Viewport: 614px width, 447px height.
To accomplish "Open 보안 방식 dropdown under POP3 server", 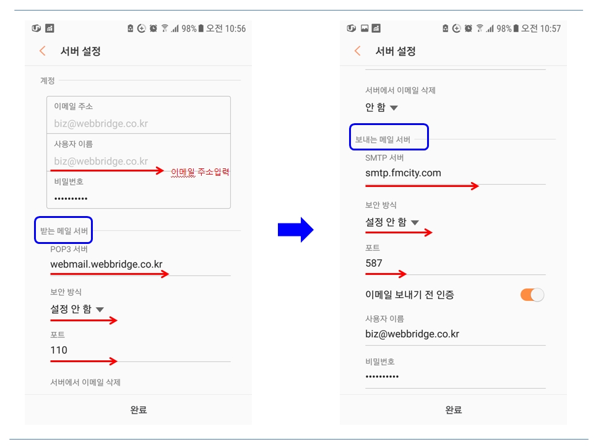I will [77, 309].
